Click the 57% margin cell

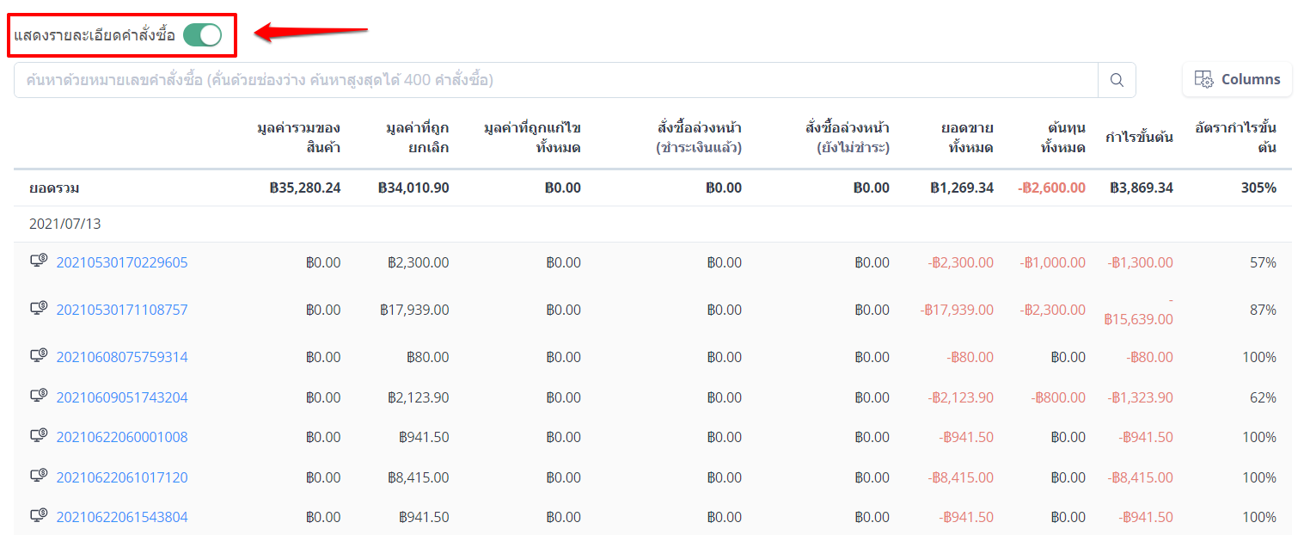point(1264,262)
